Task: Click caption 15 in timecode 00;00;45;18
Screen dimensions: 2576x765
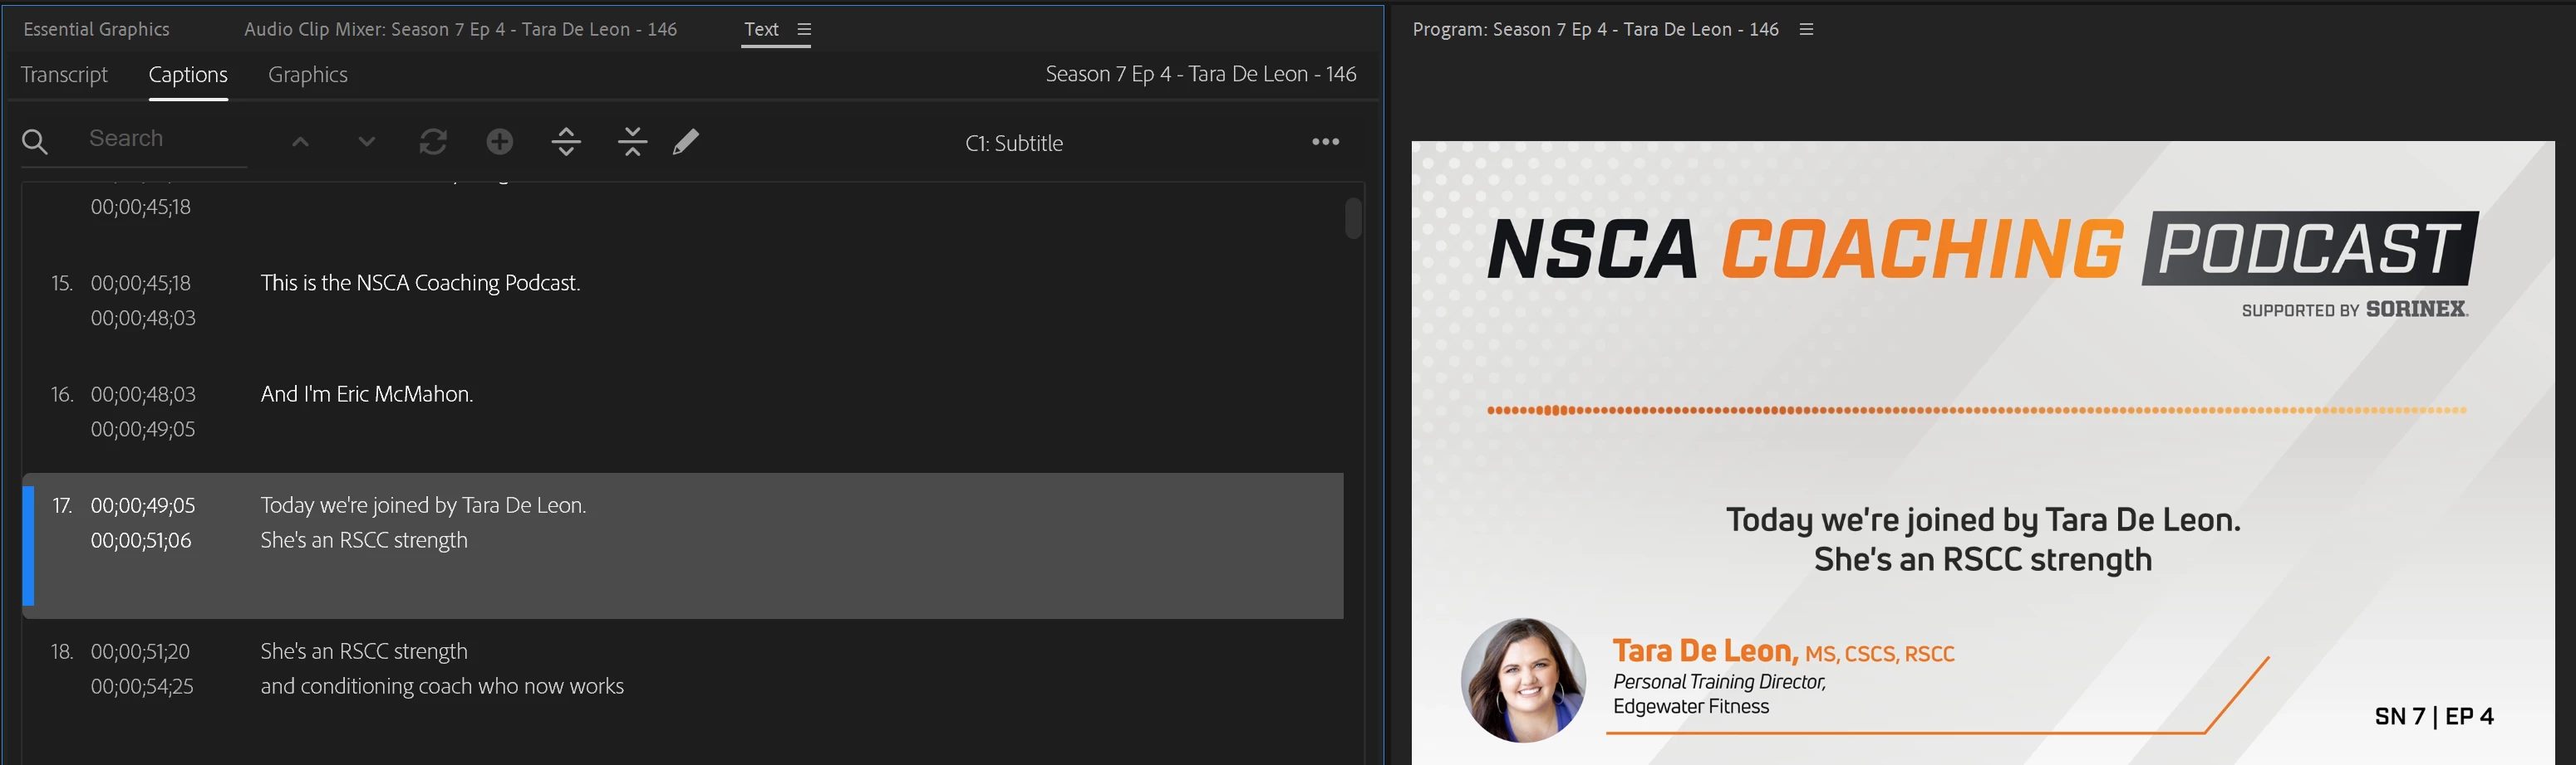Action: pyautogui.click(x=141, y=283)
